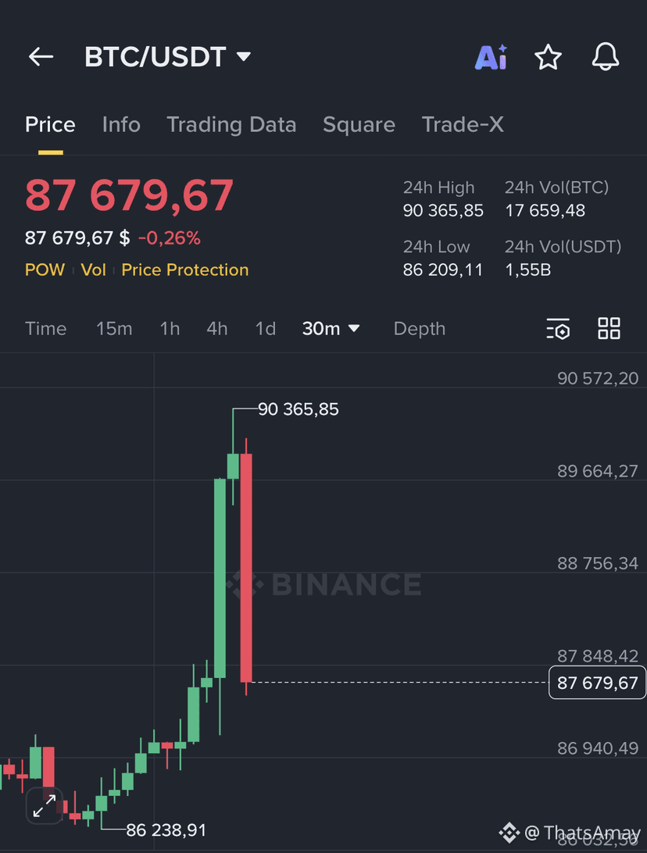Open the Trading Data tab
The image size is (647, 853).
231,124
